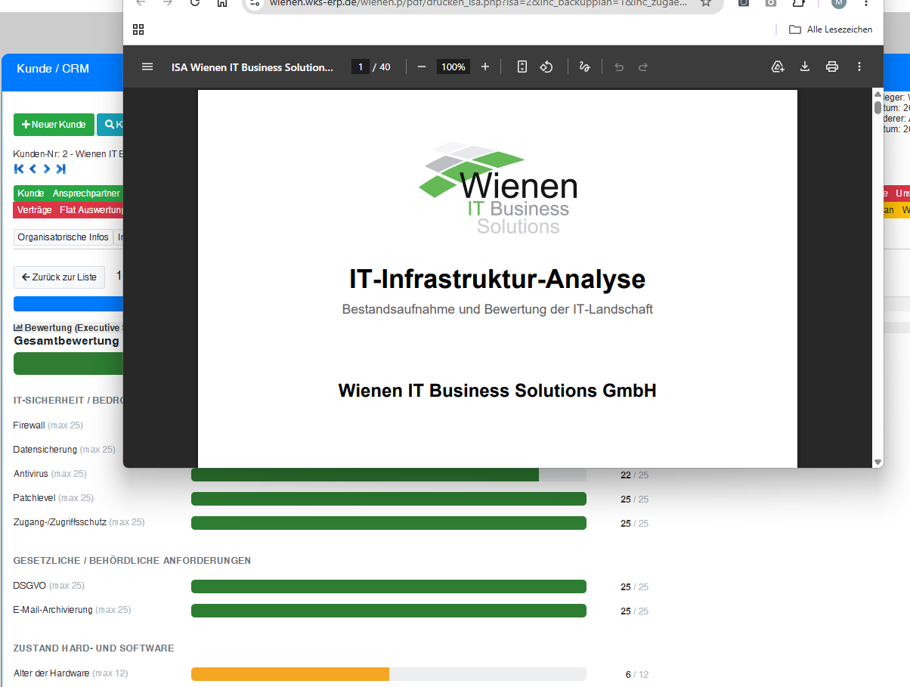Open the Kunde tab in CRM
Image resolution: width=910 pixels, height=687 pixels.
pyautogui.click(x=31, y=193)
